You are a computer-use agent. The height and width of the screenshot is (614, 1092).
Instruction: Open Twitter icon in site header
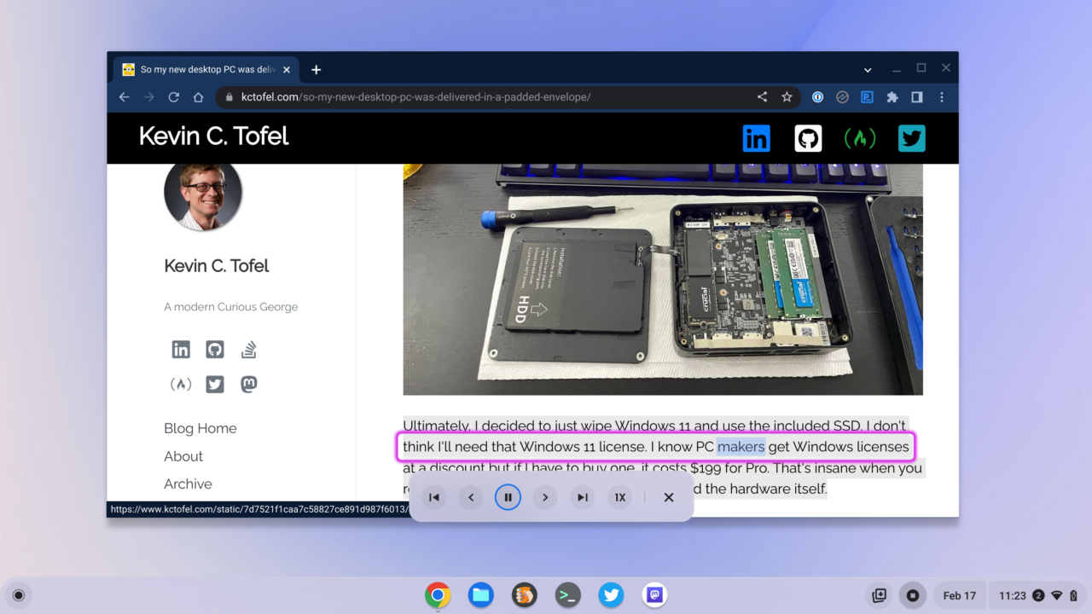coord(911,138)
